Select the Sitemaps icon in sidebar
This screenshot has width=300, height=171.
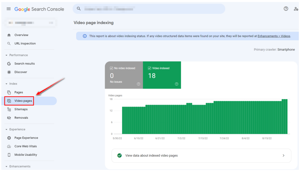[10, 109]
